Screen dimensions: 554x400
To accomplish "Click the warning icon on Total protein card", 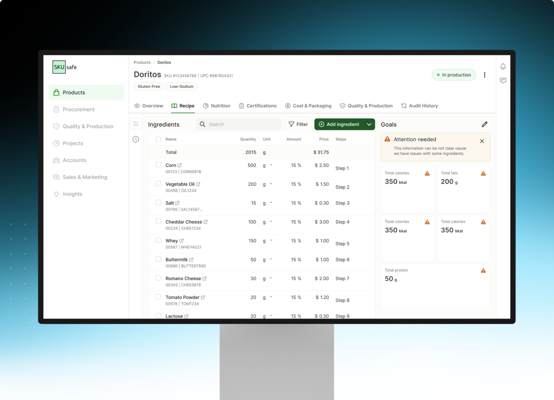I will pos(483,271).
